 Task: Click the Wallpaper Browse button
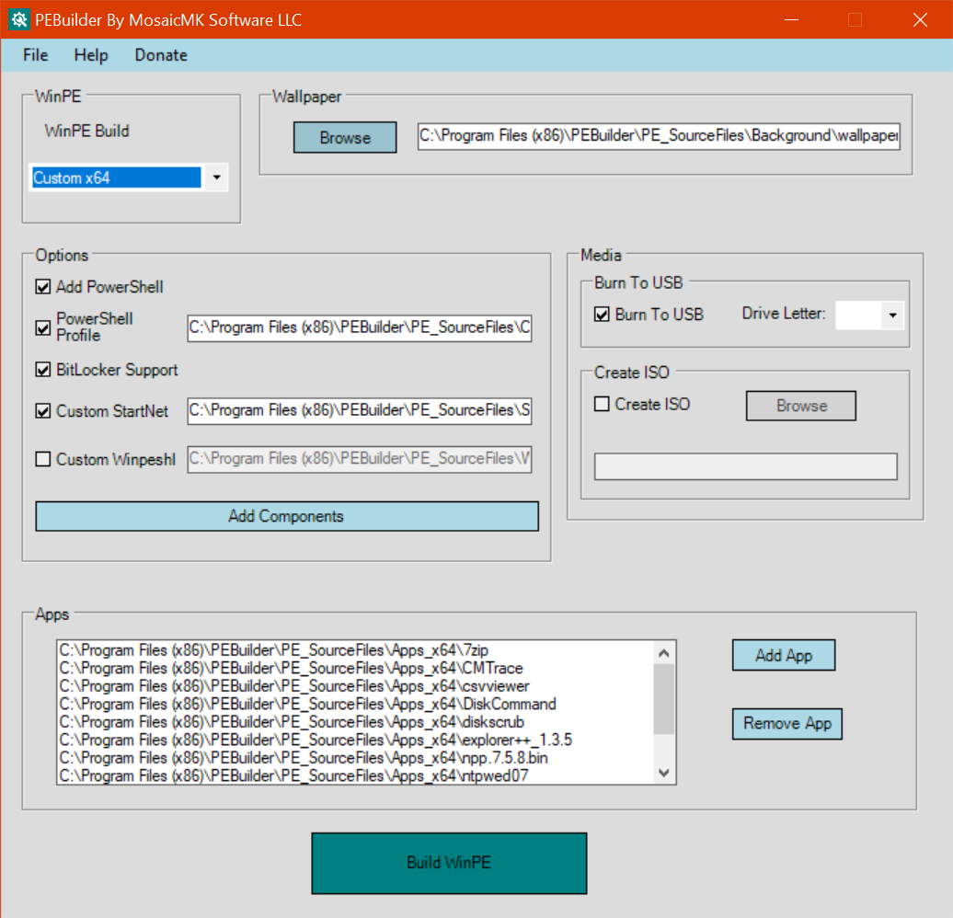(x=345, y=137)
